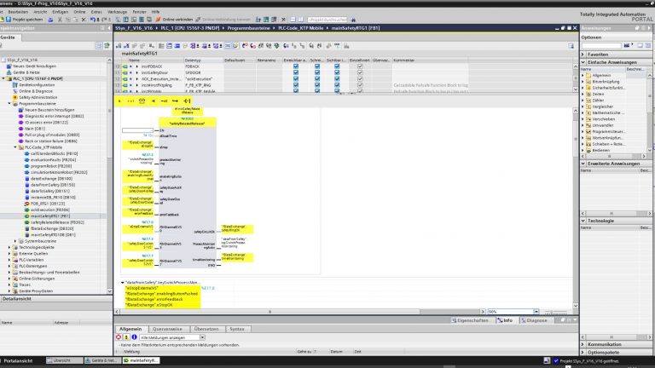Toggle Sichtbar checkbox for instFDBACK row
The width and height of the screenshot is (655, 368).
pos(337,66)
